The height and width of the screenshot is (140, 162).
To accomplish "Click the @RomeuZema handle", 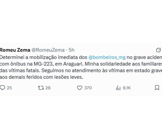I will 48,50.
